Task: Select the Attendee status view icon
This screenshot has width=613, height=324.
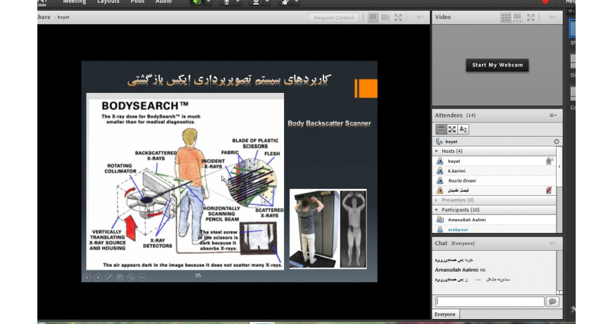Action: [463, 130]
